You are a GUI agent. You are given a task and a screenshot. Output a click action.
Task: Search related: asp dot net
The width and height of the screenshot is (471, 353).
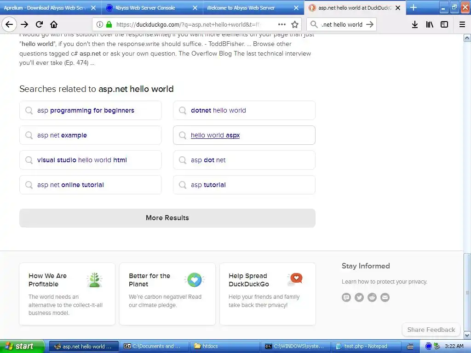(244, 160)
